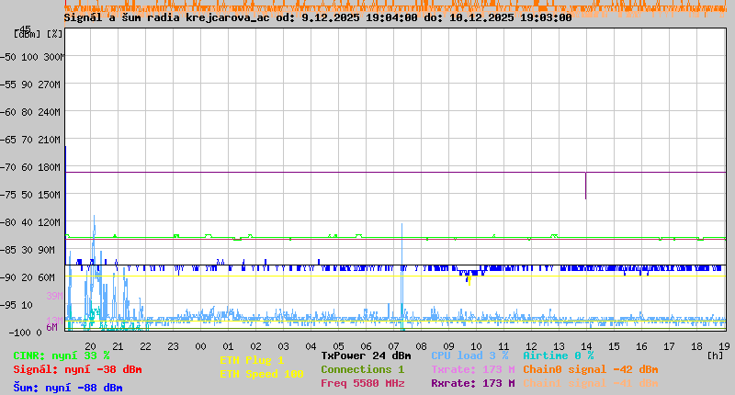Click hour '02' on the time axis
This screenshot has height=395, width=735.
256,346
